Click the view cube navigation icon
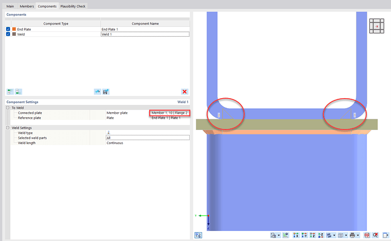391x241 pixels. (377, 26)
